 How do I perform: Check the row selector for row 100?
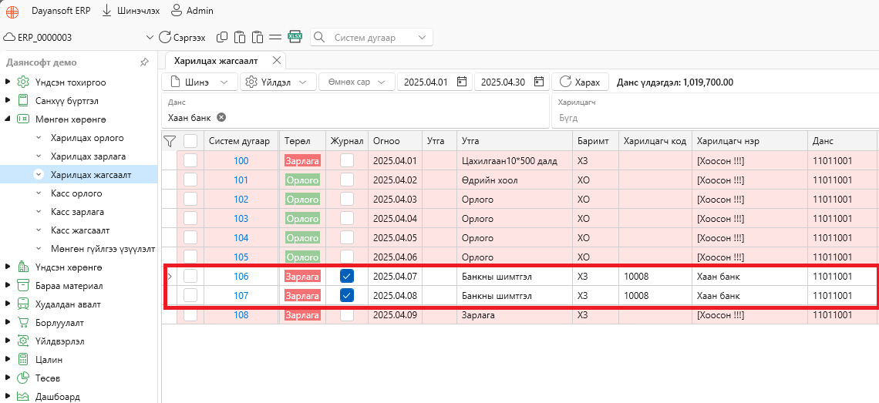[x=190, y=161]
